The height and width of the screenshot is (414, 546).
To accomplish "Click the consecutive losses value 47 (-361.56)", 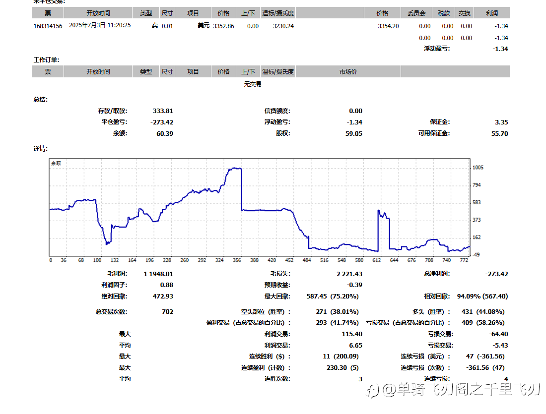I will [485, 356].
